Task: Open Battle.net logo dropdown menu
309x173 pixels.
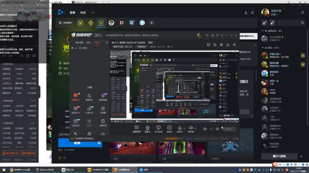Action: [61, 12]
